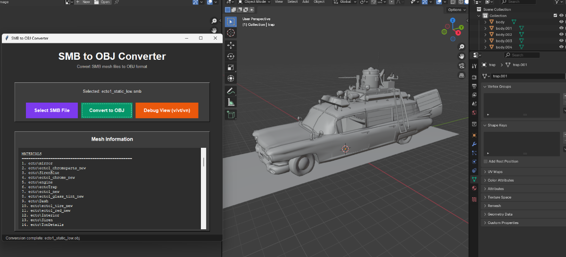Expand the UV Maps panel
The image size is (566, 257).
click(495, 172)
